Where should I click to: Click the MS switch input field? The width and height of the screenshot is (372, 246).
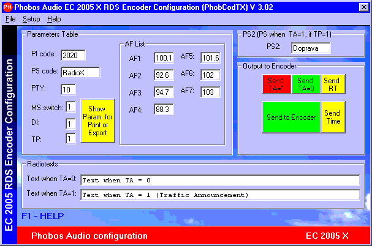click(70, 107)
